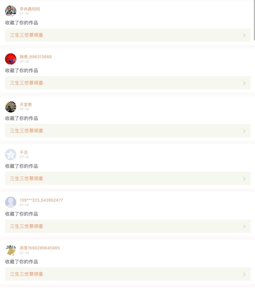The image size is (255, 290).
Task: Visit user 天堂果's name link
Action: coord(26,104)
